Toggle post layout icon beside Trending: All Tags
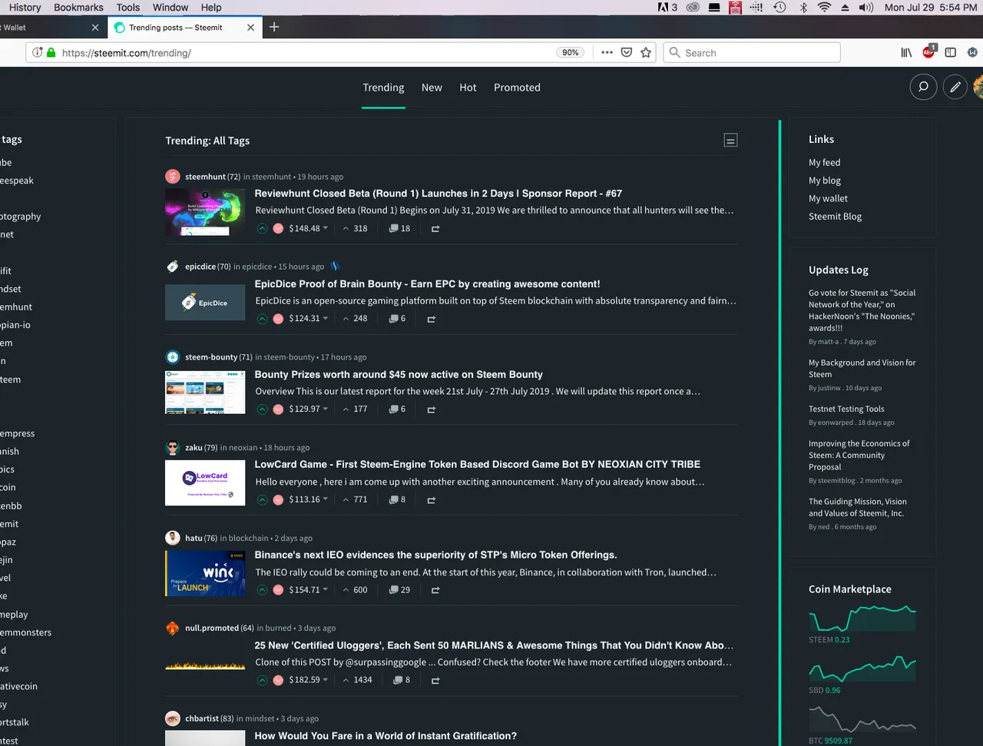Screen dimensions: 983x746 click(730, 140)
